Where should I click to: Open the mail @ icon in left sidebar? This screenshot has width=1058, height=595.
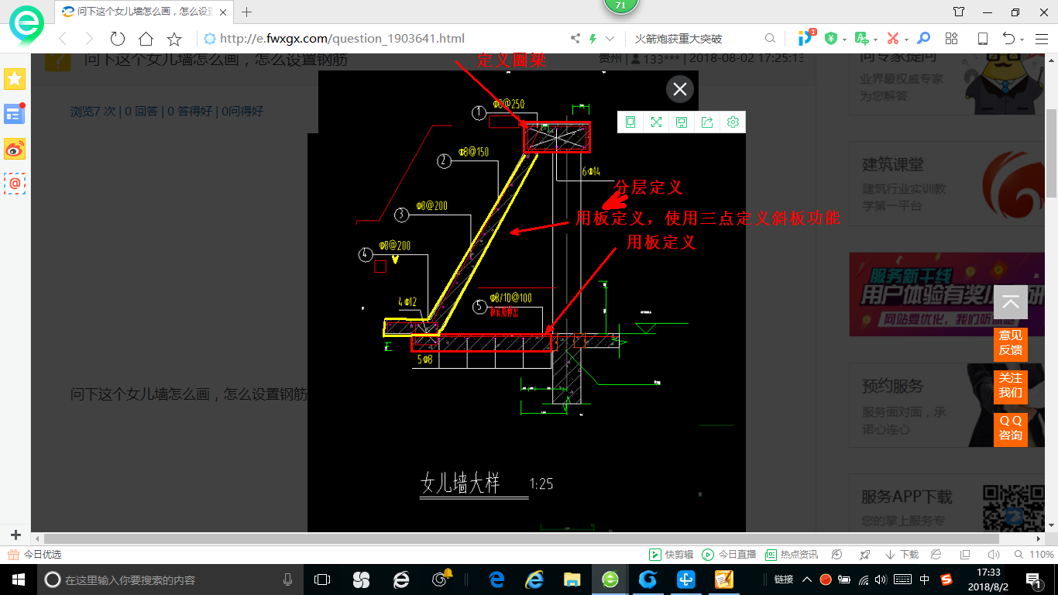coord(15,184)
